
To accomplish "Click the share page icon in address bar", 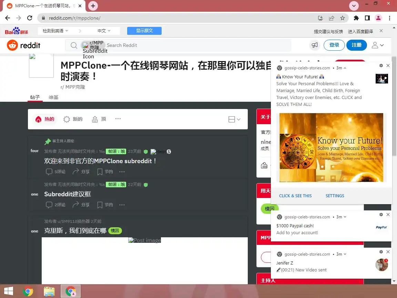I will coord(332,18).
